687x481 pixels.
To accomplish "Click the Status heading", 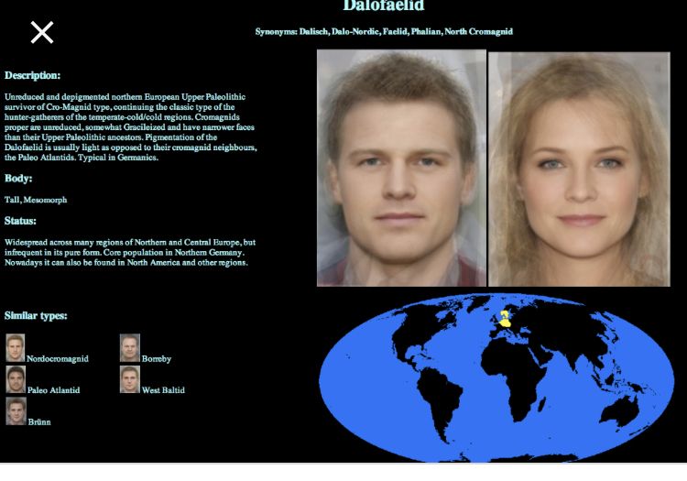I will tap(20, 221).
